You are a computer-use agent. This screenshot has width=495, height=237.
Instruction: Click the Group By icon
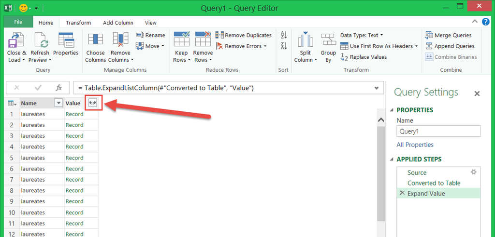click(x=328, y=40)
